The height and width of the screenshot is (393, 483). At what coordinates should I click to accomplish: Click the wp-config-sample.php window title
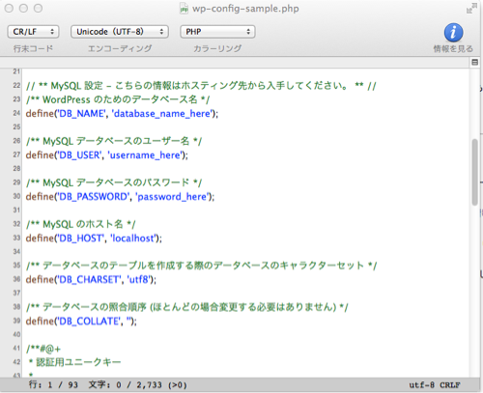pyautogui.click(x=245, y=9)
